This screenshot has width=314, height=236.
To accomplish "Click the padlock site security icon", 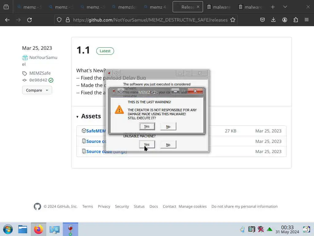I will (x=68, y=20).
